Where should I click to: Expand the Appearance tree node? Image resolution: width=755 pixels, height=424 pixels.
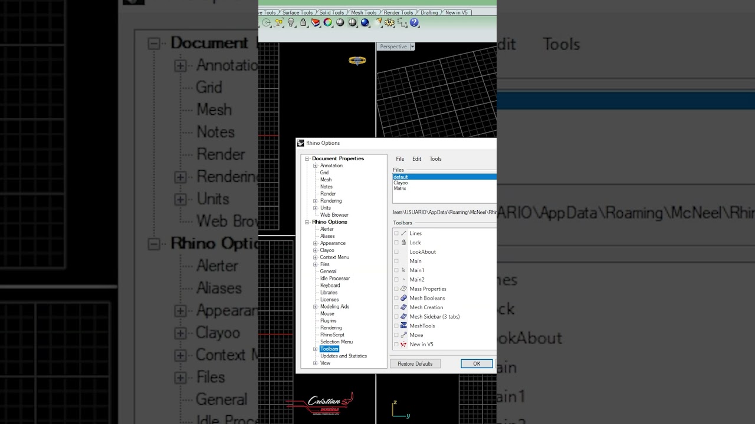coord(315,243)
